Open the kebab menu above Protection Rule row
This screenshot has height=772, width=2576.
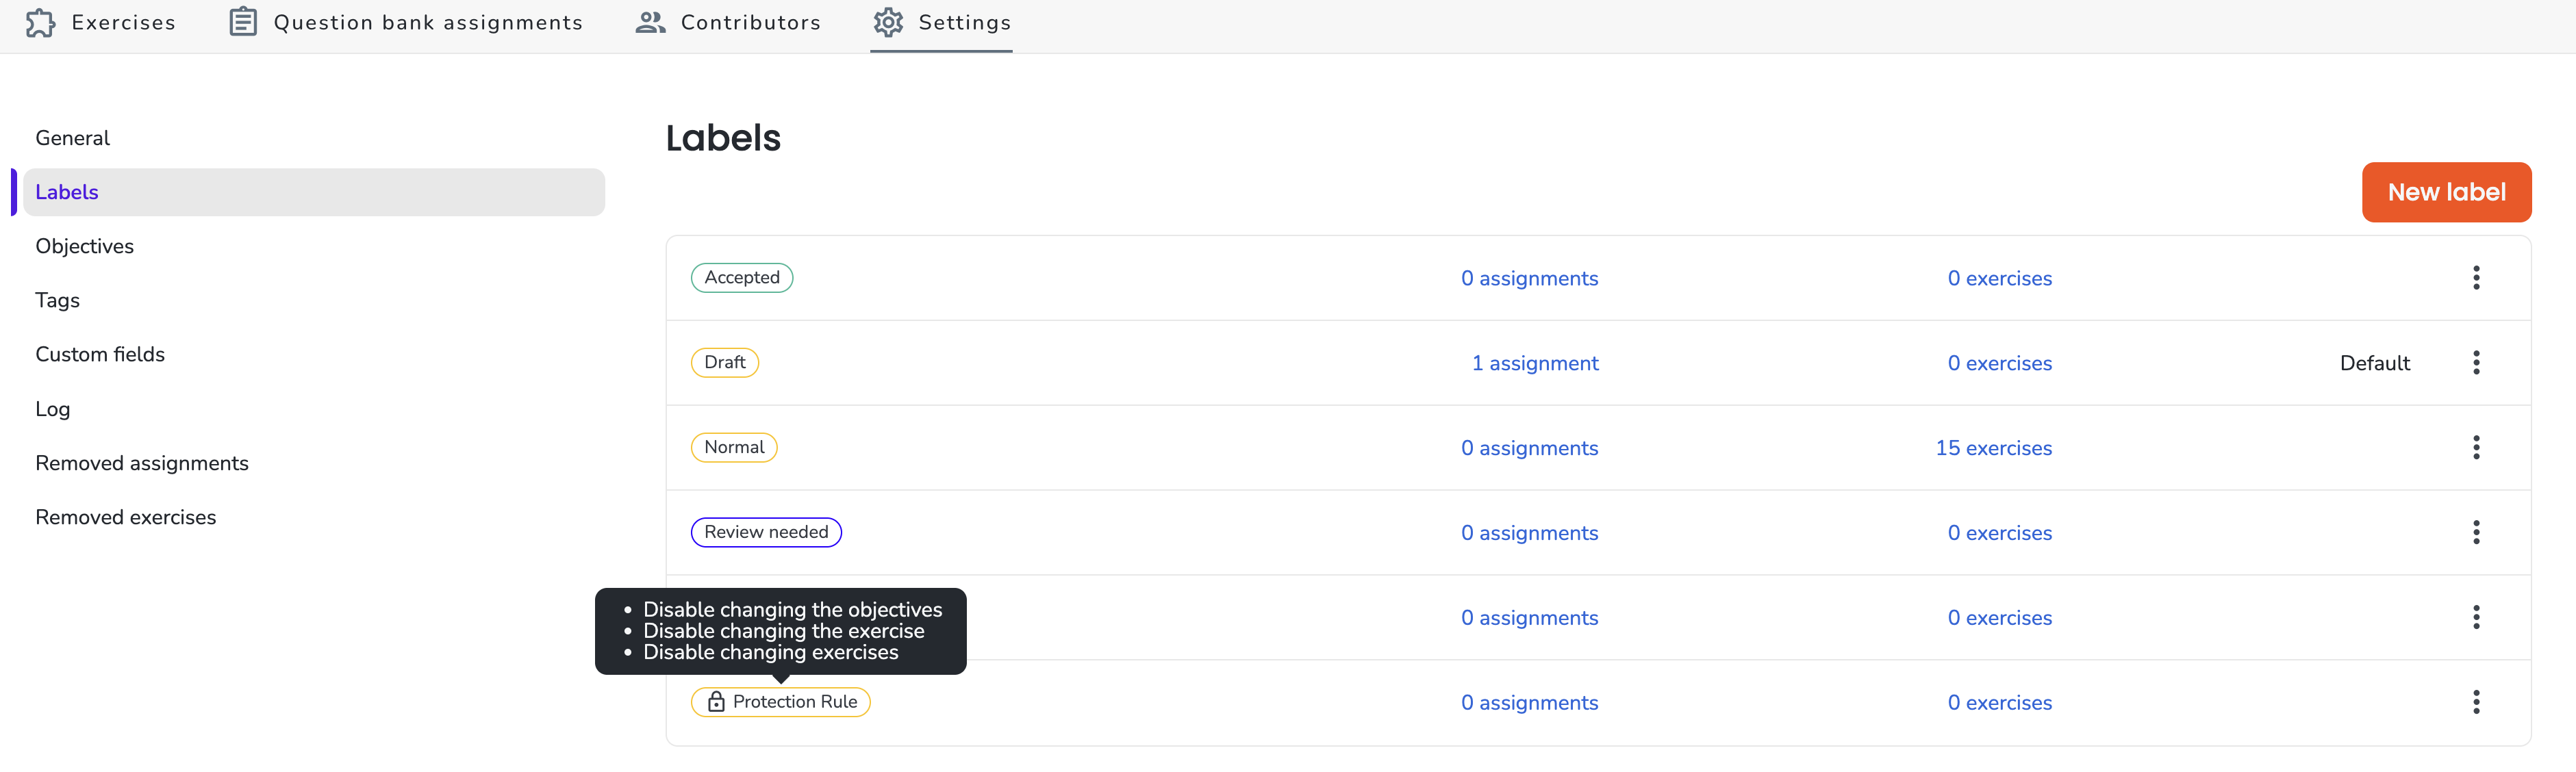2476,618
